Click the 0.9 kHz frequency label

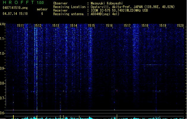click(2, 68)
